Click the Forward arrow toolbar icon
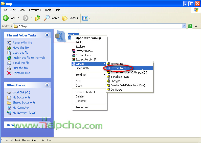 (x=26, y=18)
